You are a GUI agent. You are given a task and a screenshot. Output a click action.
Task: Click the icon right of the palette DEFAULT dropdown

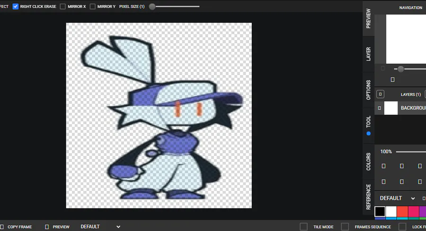pyautogui.click(x=424, y=198)
